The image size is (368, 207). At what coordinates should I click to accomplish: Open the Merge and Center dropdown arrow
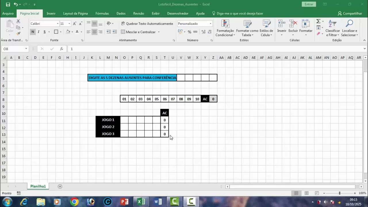(158, 32)
